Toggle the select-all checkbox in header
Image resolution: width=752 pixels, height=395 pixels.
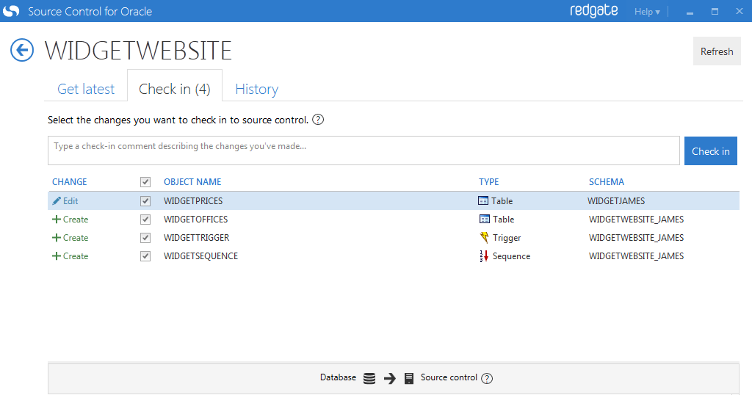145,182
